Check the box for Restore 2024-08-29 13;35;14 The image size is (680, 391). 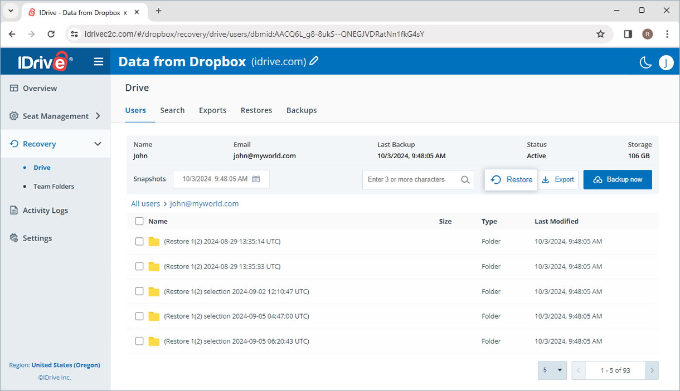(139, 242)
